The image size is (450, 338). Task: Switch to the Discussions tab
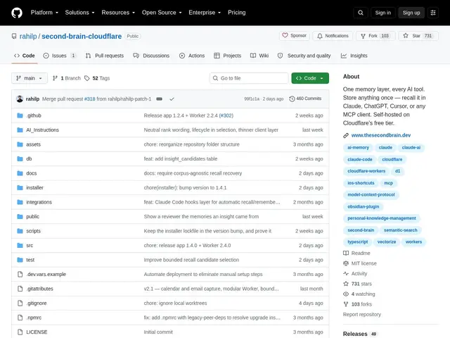point(151,56)
